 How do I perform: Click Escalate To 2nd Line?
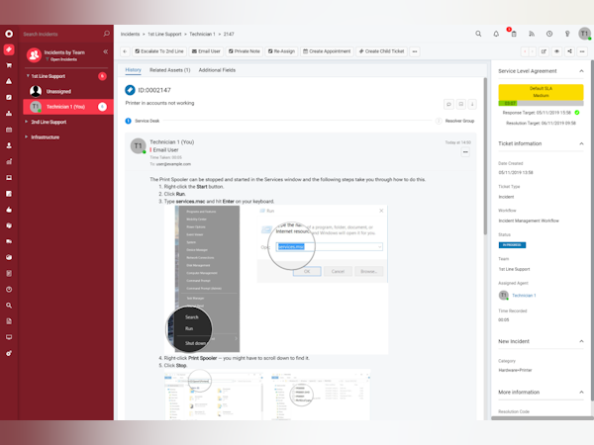click(159, 51)
